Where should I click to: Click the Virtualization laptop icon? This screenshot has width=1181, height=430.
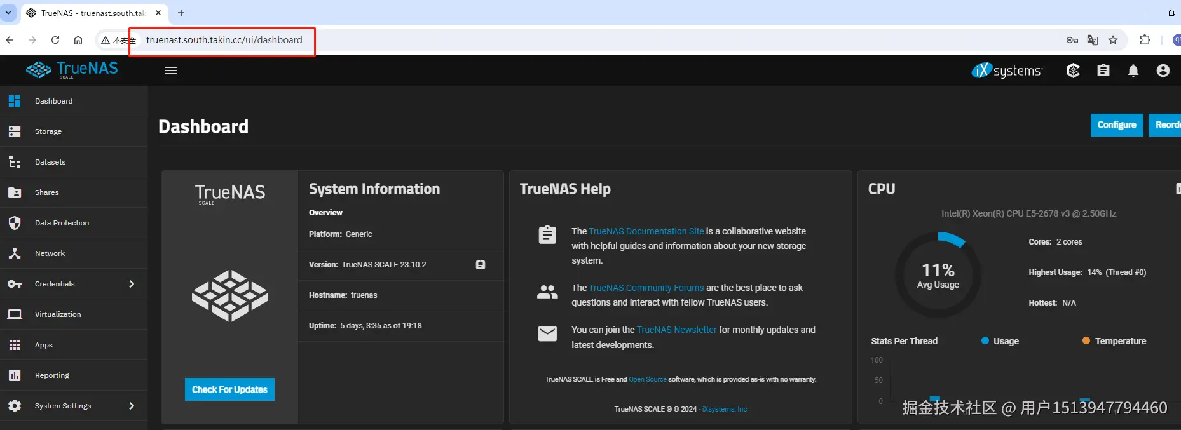click(x=15, y=314)
